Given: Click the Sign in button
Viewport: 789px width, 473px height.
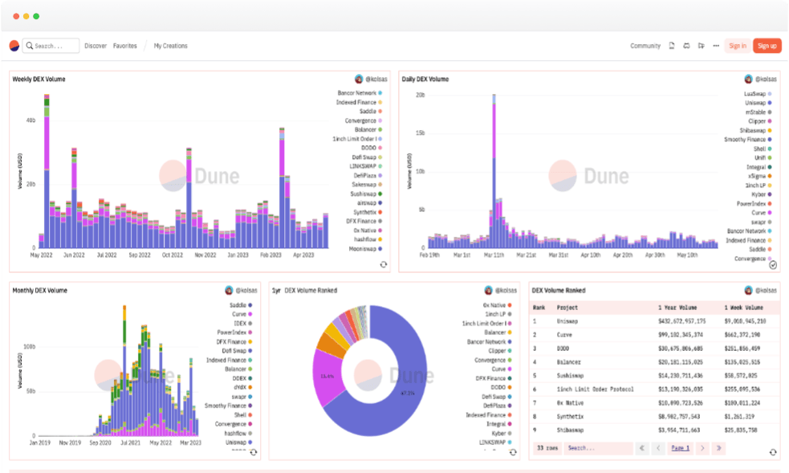Looking at the screenshot, I should pos(737,46).
